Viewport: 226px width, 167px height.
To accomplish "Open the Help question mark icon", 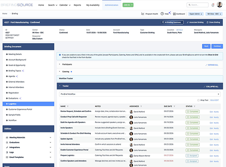I will tap(162, 14).
